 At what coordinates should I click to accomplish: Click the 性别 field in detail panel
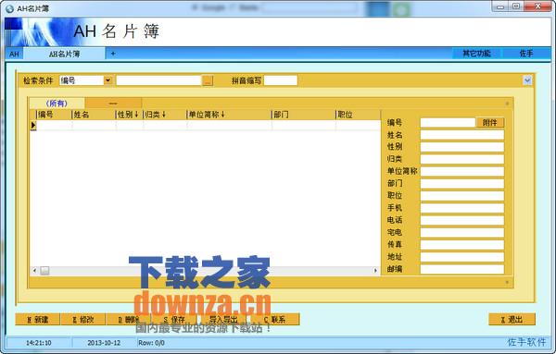[462, 147]
